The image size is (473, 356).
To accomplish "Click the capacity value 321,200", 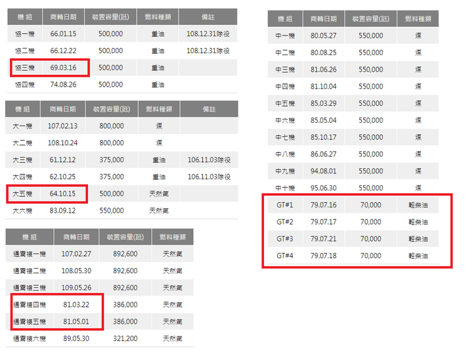I will pos(125,338).
